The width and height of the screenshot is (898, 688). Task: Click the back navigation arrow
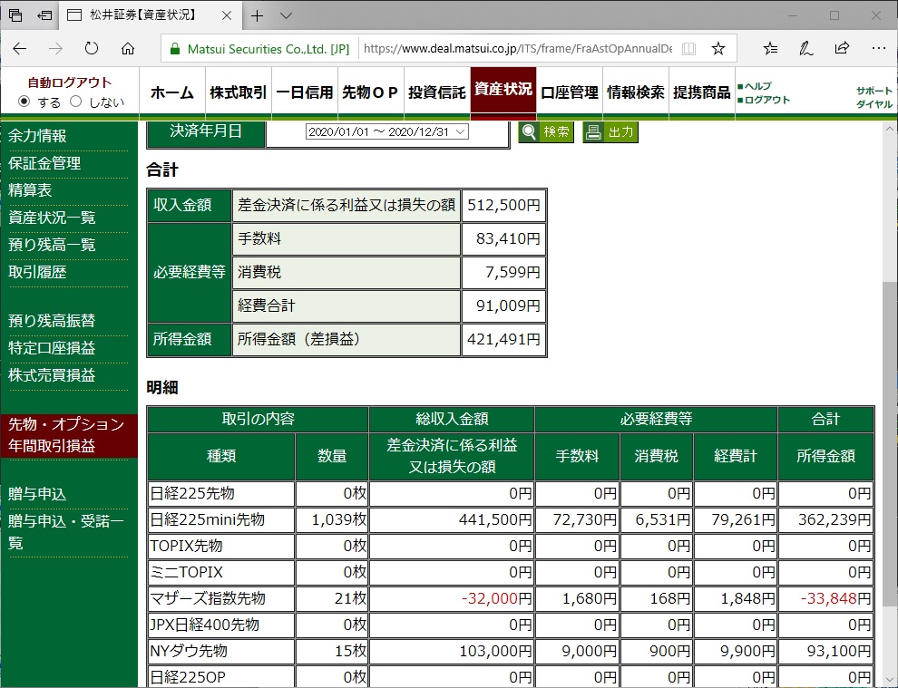click(20, 48)
